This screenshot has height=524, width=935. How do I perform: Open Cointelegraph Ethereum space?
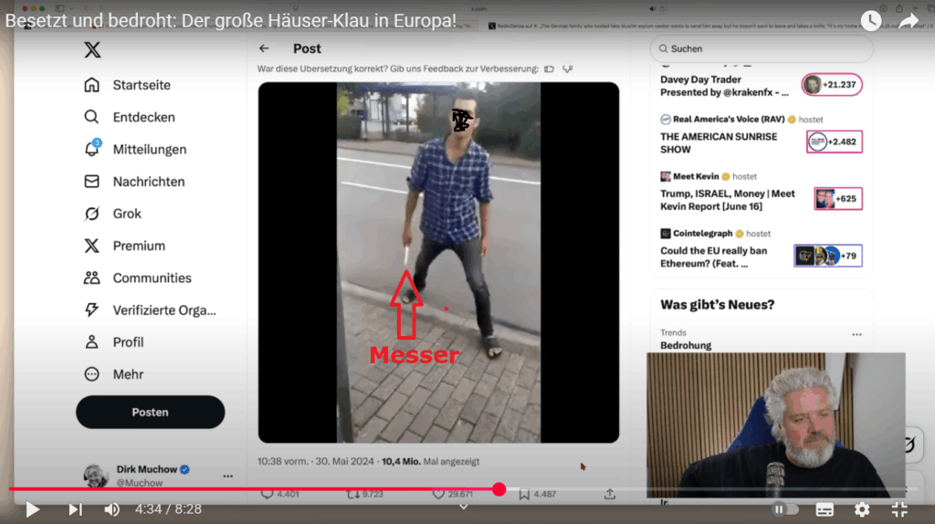point(714,257)
